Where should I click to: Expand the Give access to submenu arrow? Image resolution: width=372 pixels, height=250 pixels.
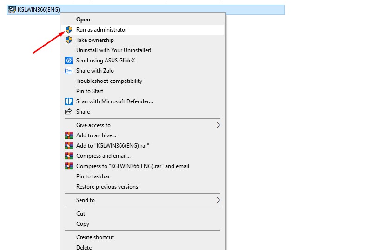[218, 125]
